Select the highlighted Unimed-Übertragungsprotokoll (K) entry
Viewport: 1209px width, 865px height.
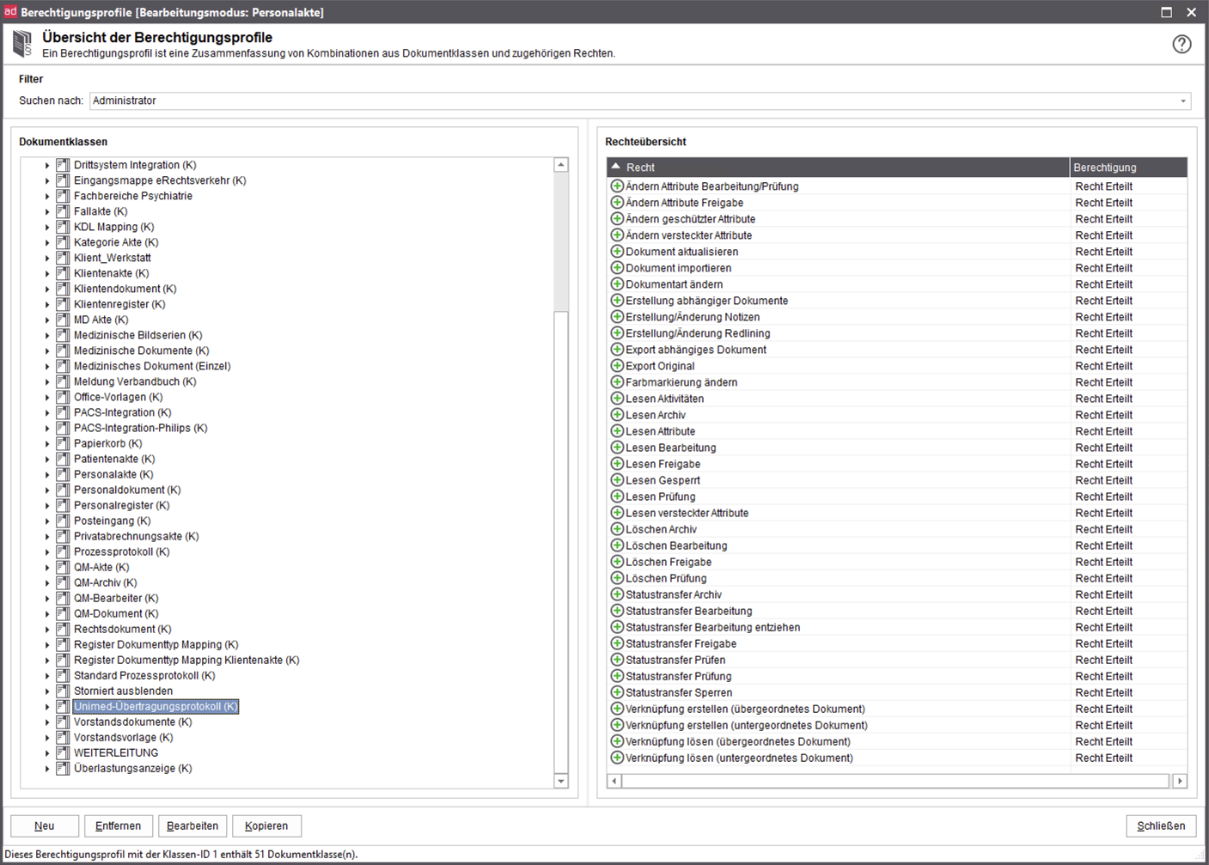tap(153, 706)
